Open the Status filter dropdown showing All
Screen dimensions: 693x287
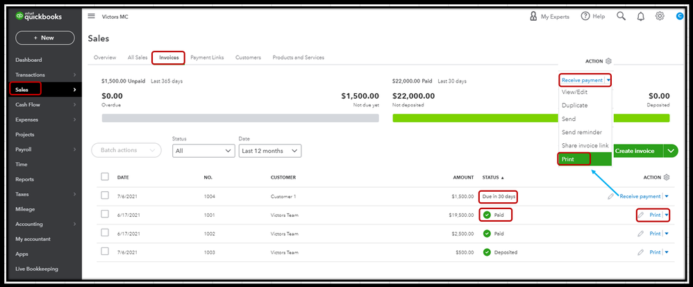click(x=203, y=151)
